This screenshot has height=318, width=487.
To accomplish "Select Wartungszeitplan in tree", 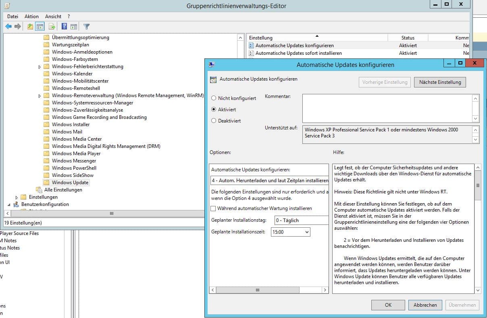I will click(70, 45).
